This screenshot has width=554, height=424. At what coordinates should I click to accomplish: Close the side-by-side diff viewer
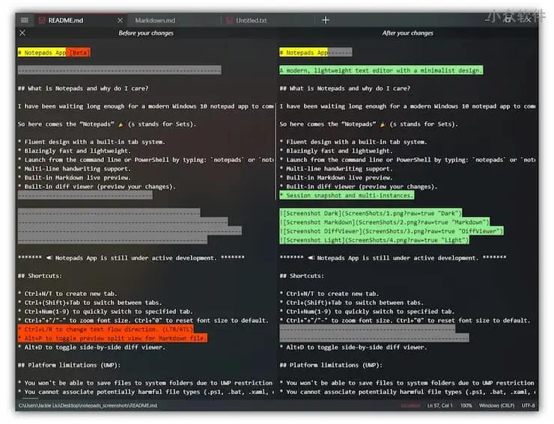click(x=22, y=33)
